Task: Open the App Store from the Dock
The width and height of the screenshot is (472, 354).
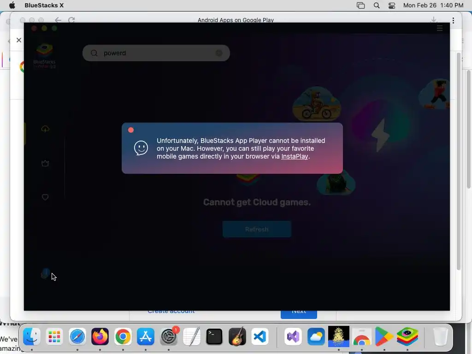Action: click(146, 336)
